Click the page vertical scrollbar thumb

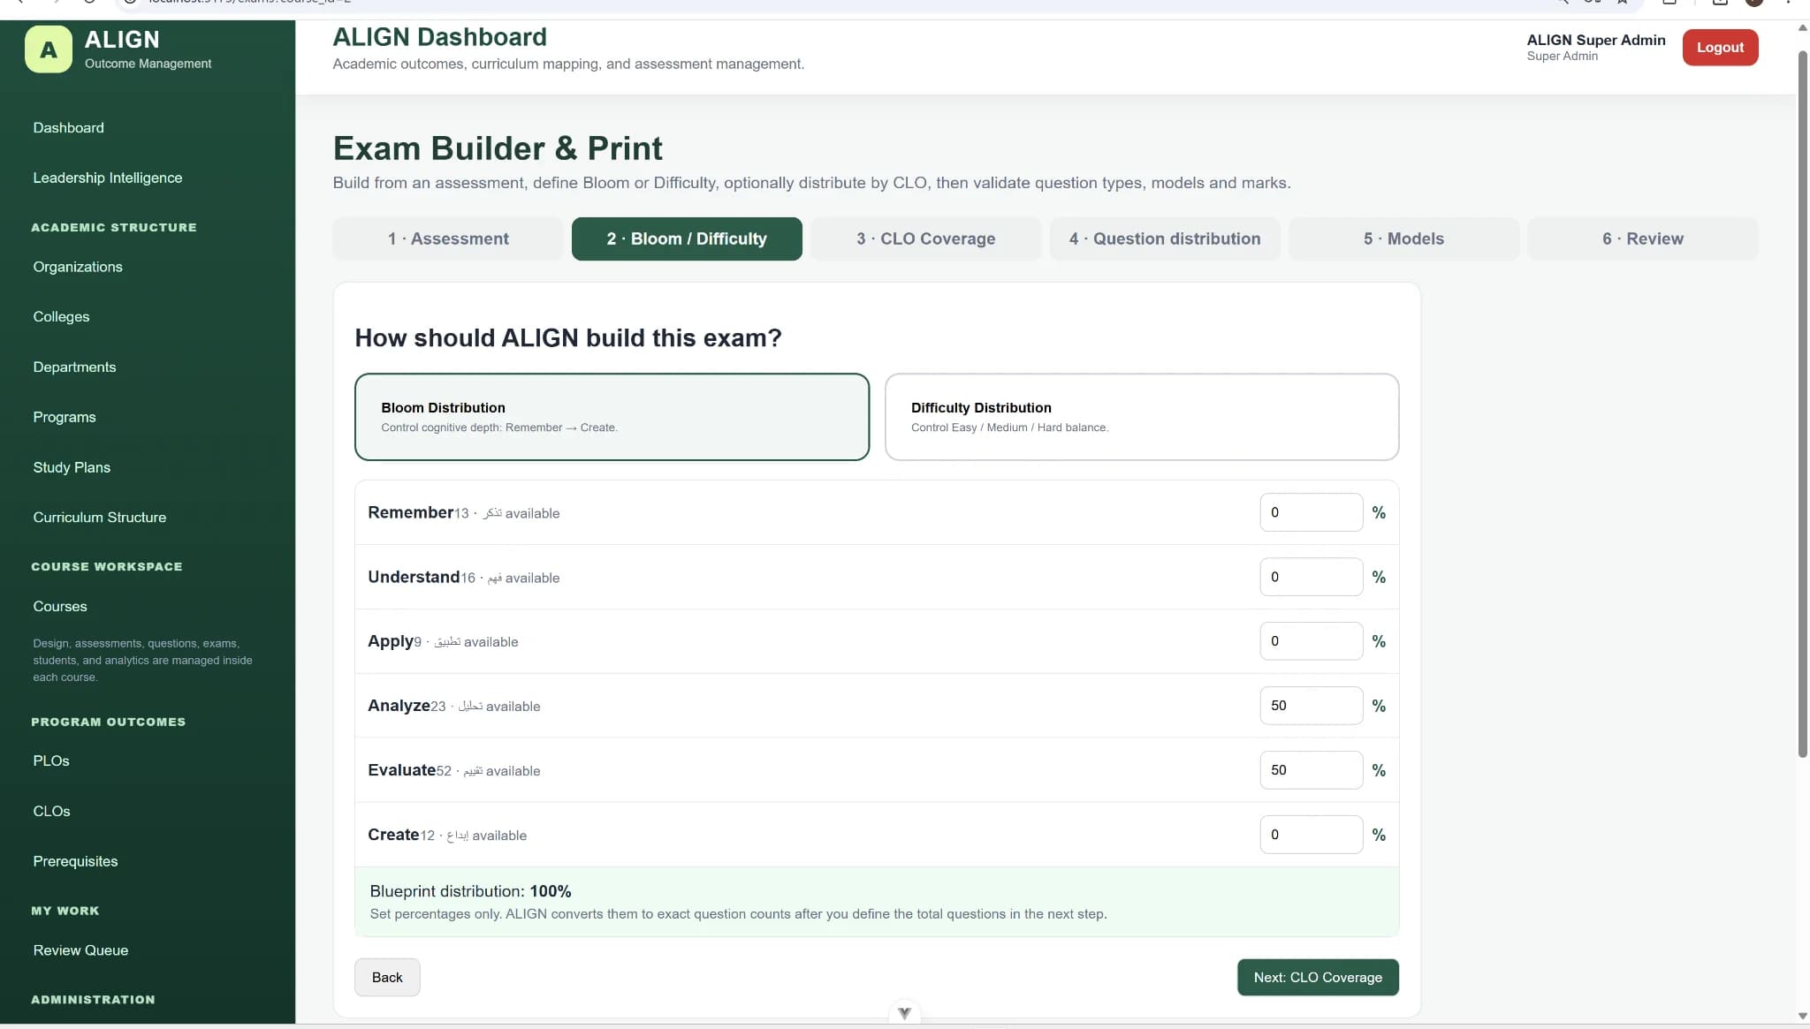pos(1803,404)
